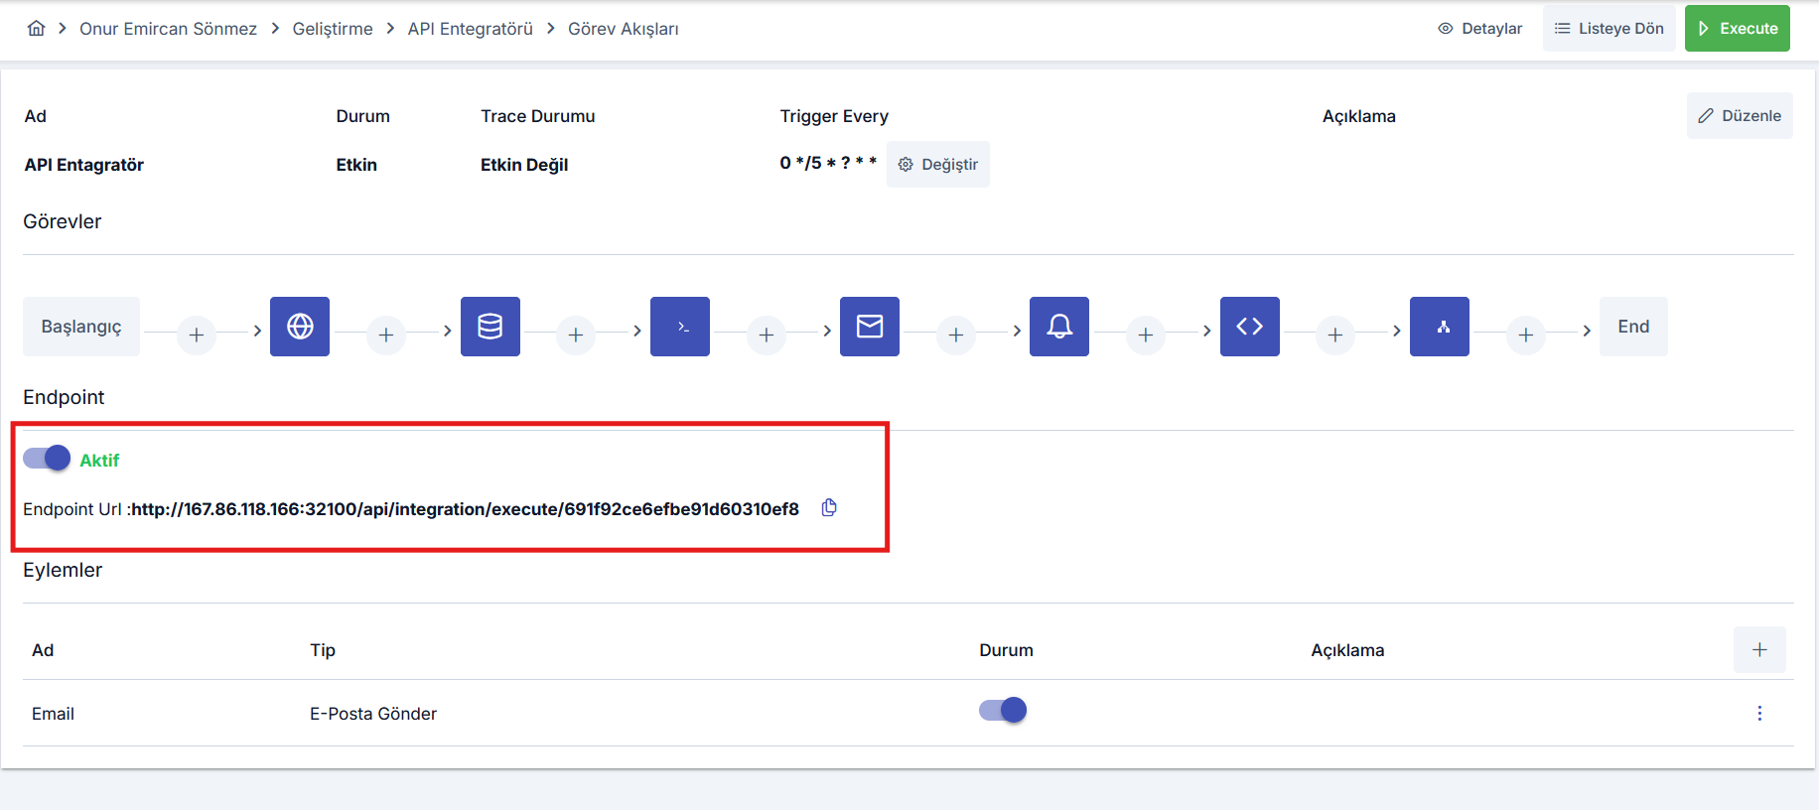The width and height of the screenshot is (1819, 810).
Task: Open the Email row three-dot menu
Action: pyautogui.click(x=1759, y=714)
